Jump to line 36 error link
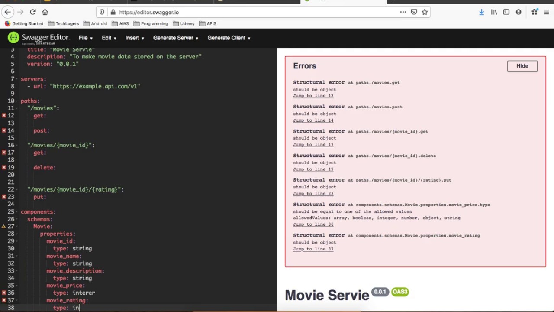 point(313,224)
